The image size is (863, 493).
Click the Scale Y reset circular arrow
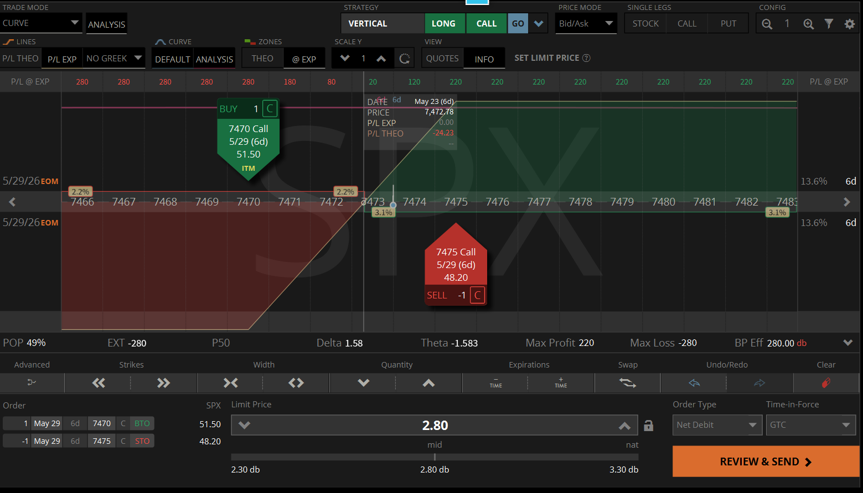[x=405, y=59]
